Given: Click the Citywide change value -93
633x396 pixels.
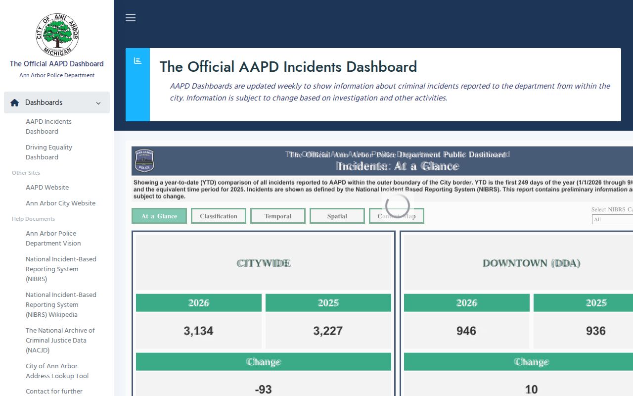Looking at the screenshot, I should click(264, 390).
